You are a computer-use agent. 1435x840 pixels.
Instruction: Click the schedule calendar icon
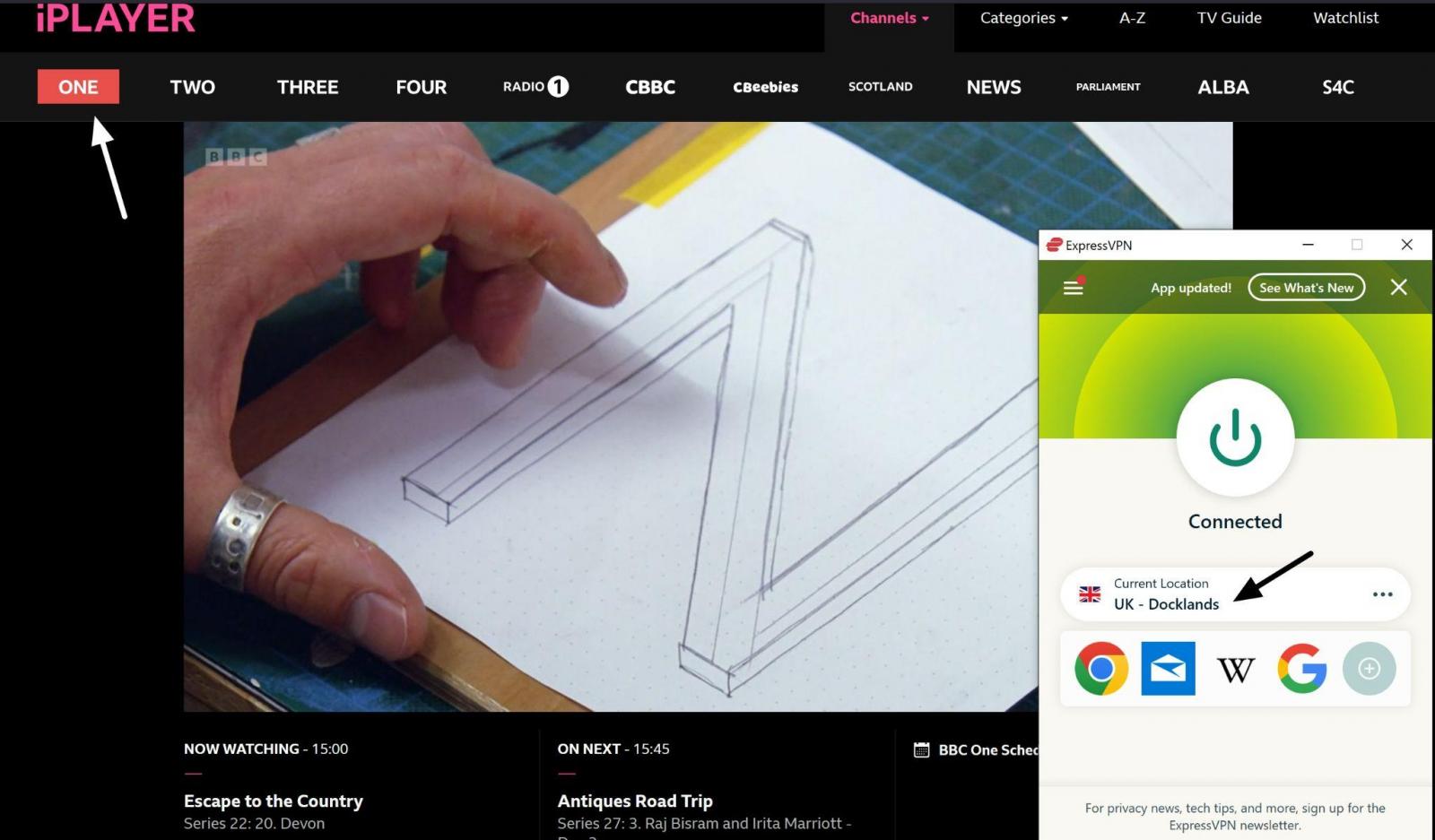[921, 749]
